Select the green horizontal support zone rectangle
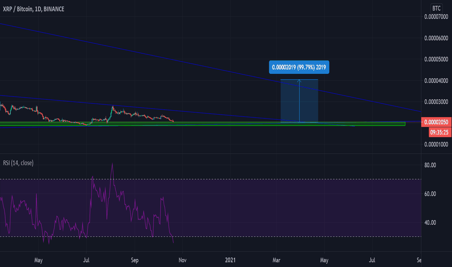 pos(202,124)
